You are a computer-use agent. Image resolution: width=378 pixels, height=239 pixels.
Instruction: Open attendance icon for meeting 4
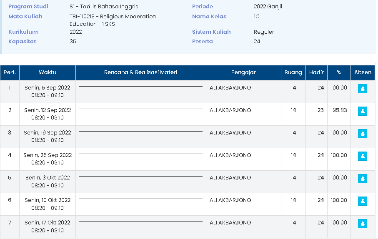click(363, 156)
